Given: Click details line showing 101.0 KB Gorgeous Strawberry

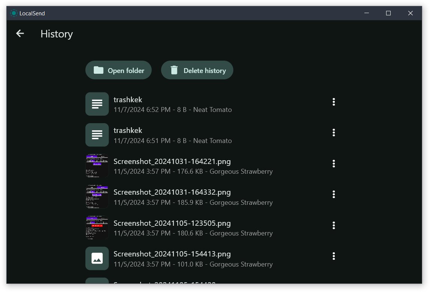Looking at the screenshot, I should click(193, 264).
